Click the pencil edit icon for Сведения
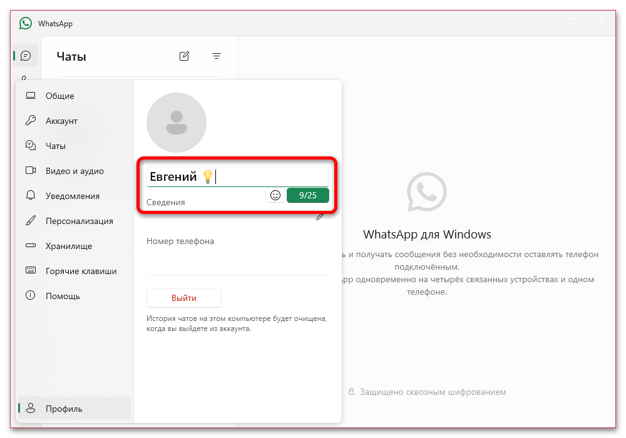 click(320, 217)
